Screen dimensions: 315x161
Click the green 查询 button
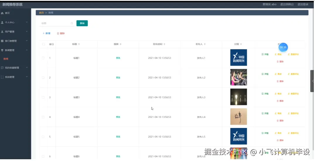coord(82,23)
